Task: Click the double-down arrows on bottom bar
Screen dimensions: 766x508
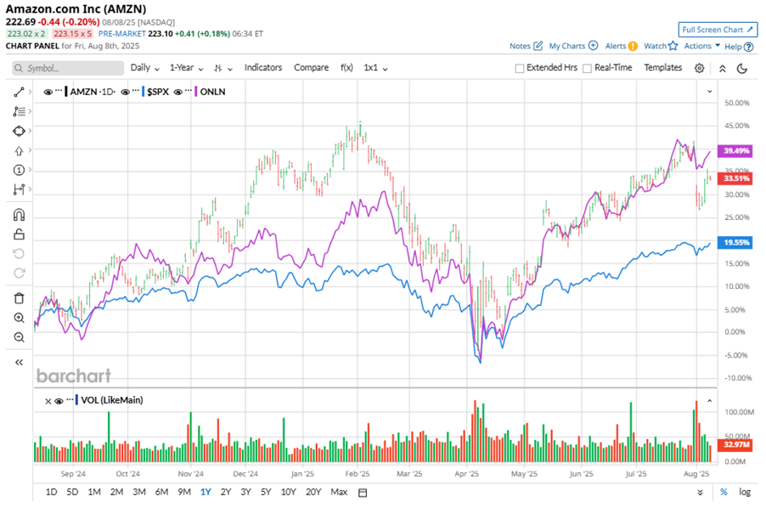Action: coord(700,493)
